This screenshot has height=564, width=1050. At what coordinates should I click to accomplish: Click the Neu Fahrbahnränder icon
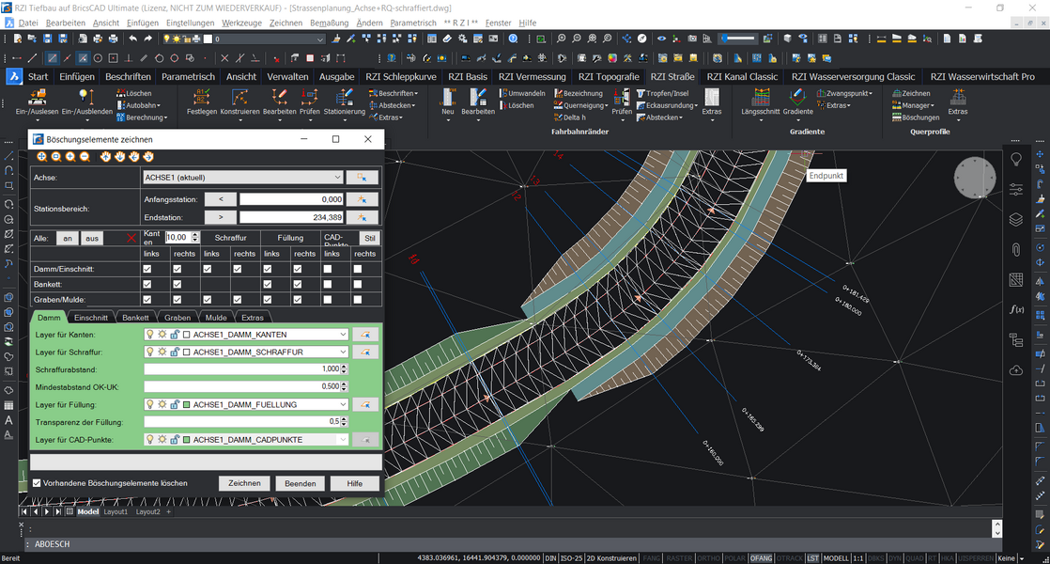[x=448, y=98]
